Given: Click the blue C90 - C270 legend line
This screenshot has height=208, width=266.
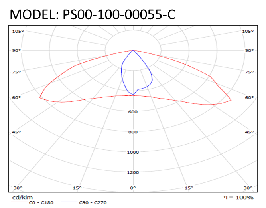Looking at the screenshot, I should 69,202.
